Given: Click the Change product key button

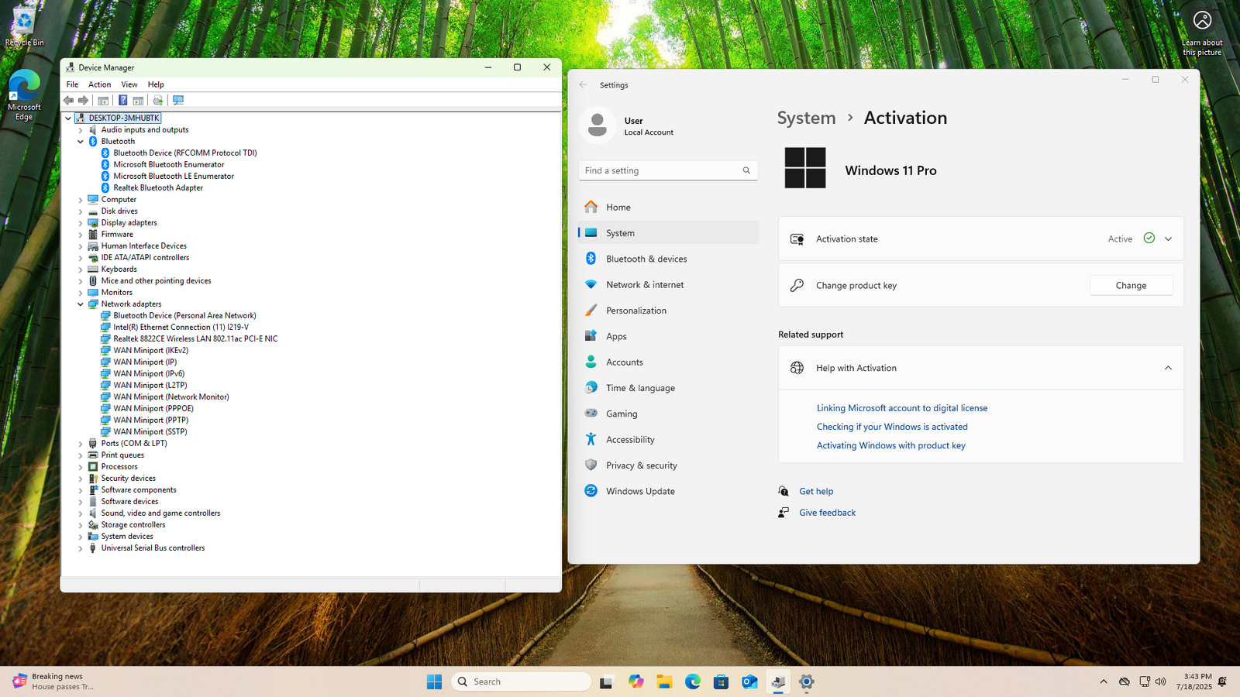Looking at the screenshot, I should (1131, 286).
